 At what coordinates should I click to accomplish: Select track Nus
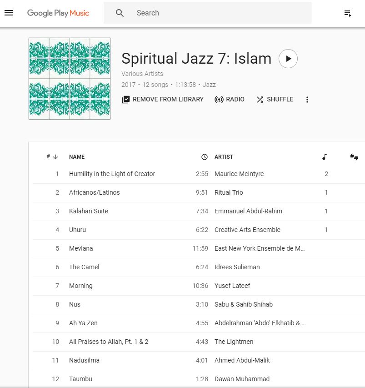pos(75,304)
